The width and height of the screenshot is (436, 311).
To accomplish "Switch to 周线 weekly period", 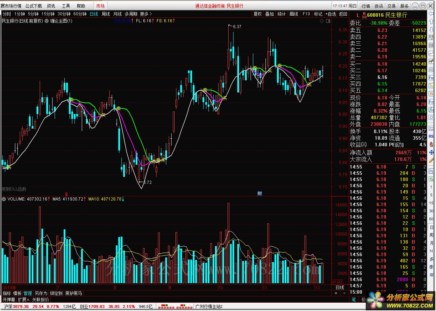I will [106, 14].
